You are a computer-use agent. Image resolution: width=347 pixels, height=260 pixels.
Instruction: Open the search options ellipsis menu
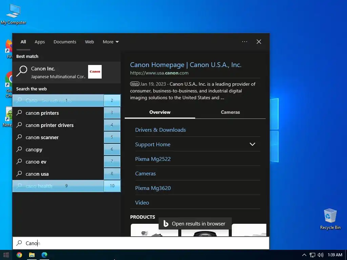click(245, 42)
